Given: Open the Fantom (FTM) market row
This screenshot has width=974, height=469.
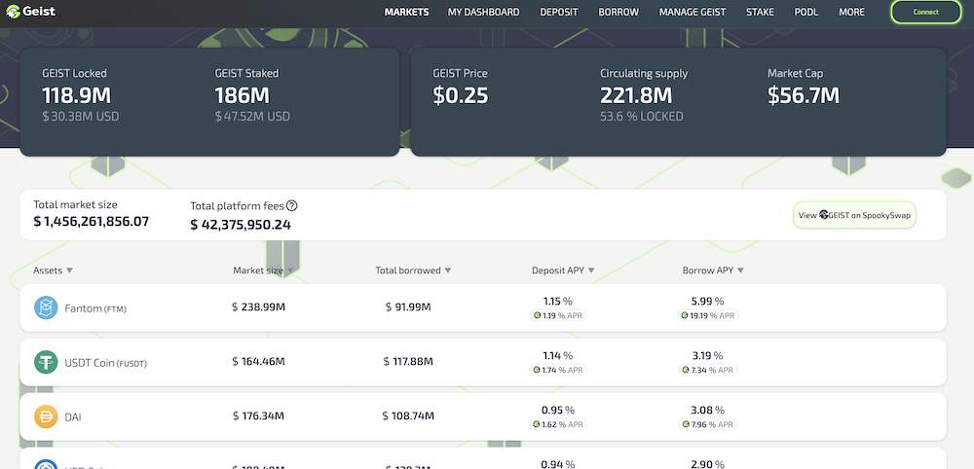Looking at the screenshot, I should pyautogui.click(x=483, y=307).
